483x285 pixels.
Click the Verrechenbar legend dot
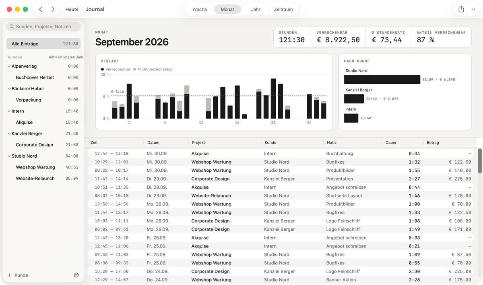pyautogui.click(x=103, y=69)
